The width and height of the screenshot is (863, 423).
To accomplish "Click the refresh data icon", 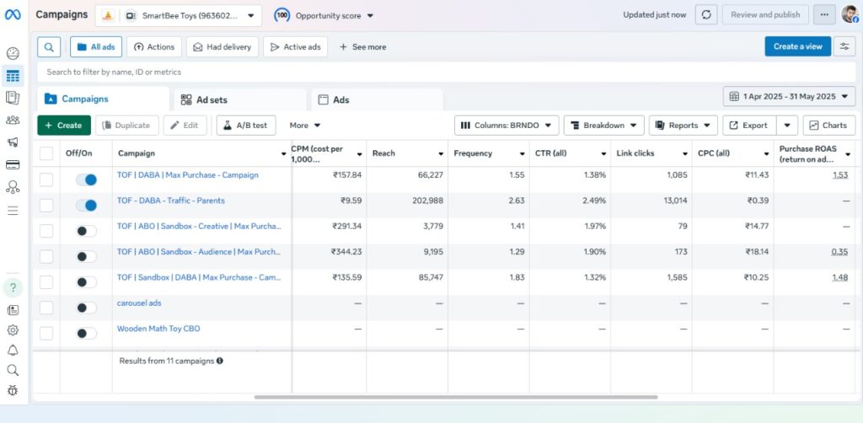I will coord(705,15).
